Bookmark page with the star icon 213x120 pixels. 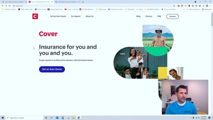[x=174, y=6]
